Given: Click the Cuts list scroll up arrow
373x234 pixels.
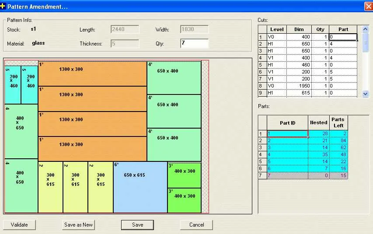Looking at the screenshot, I should (366, 29).
